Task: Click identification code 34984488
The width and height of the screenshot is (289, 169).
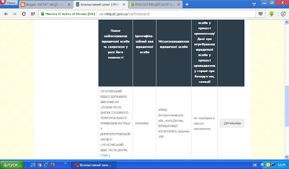Action: pyautogui.click(x=141, y=123)
